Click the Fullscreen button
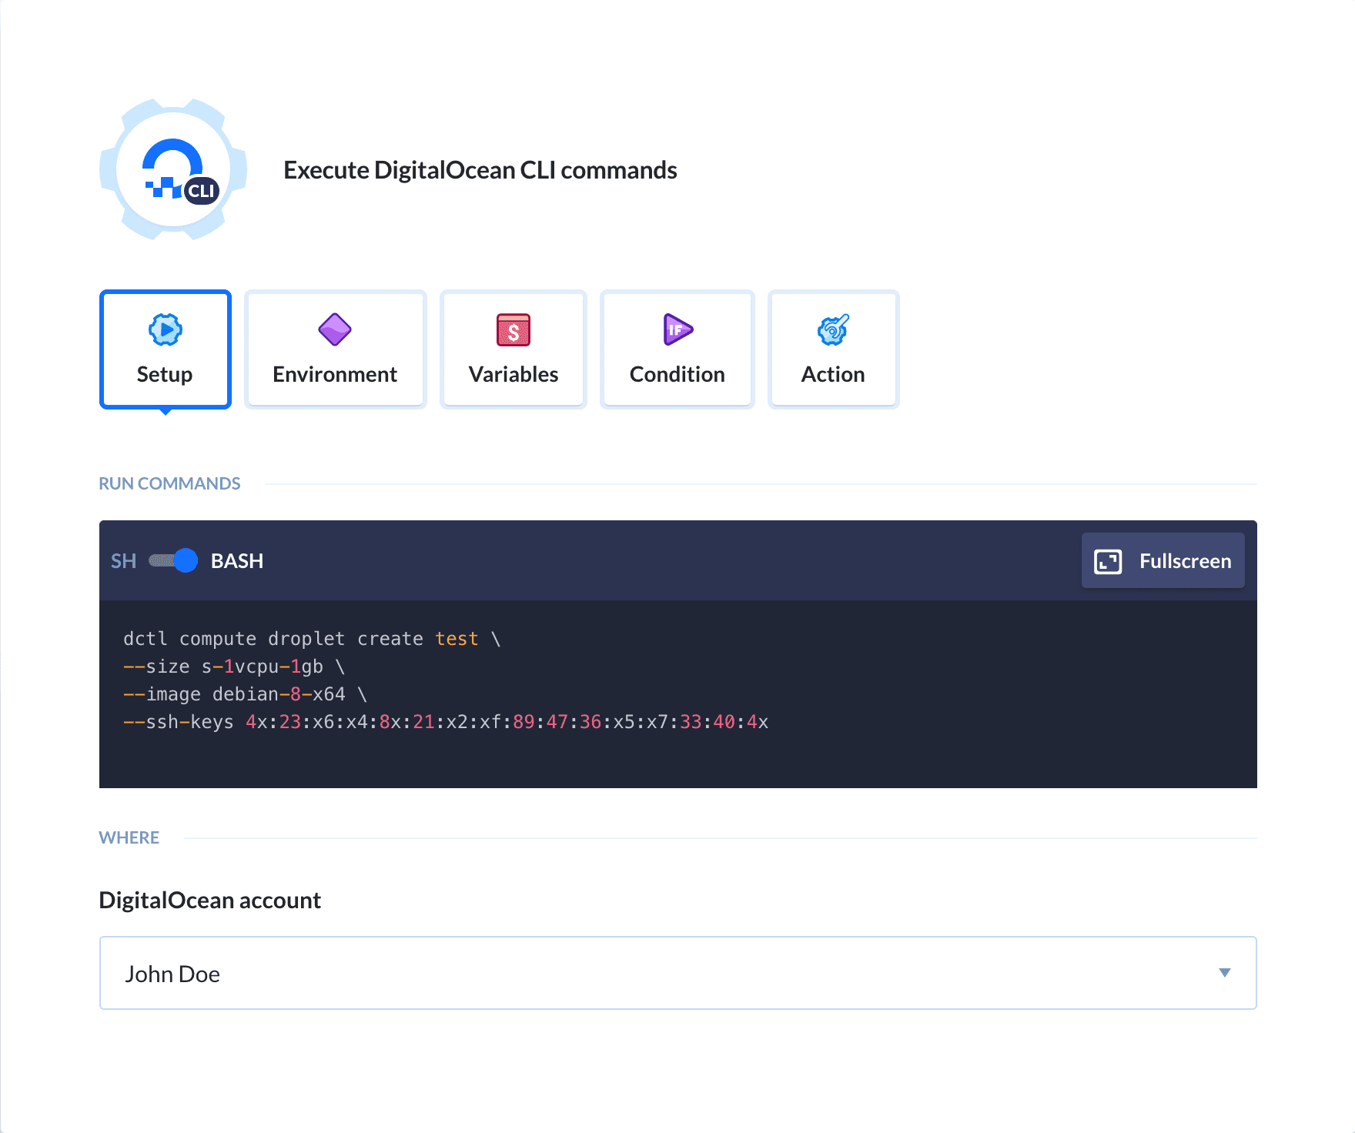The height and width of the screenshot is (1133, 1355). click(x=1163, y=561)
